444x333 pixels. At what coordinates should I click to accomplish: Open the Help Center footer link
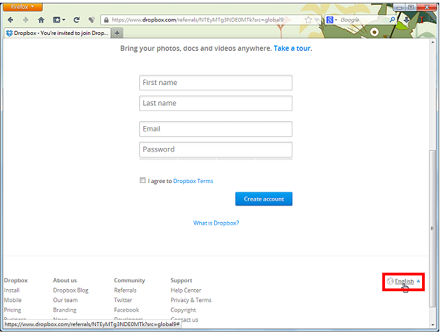[x=186, y=291]
